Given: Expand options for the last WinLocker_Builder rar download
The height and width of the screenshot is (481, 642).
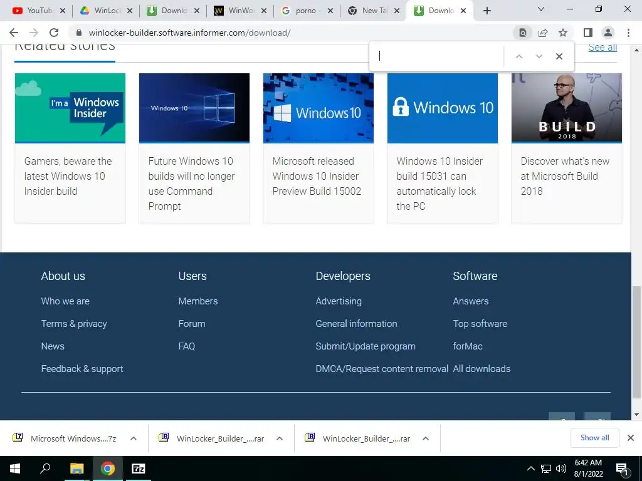Looking at the screenshot, I should pos(426,438).
